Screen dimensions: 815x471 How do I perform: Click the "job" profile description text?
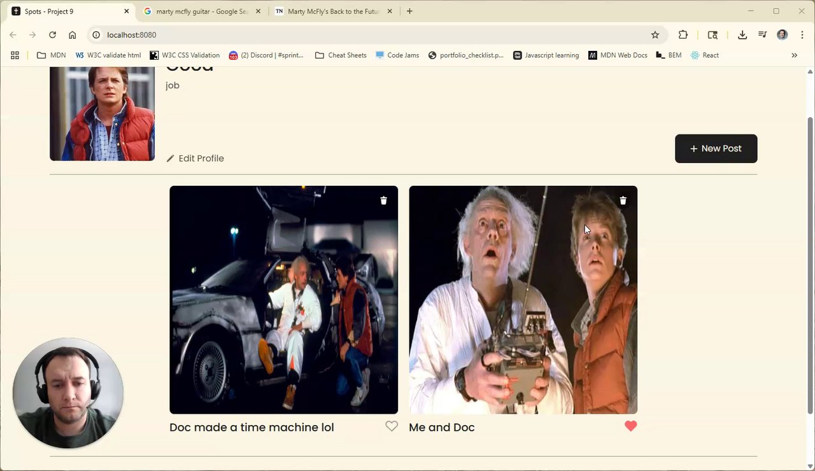click(x=173, y=85)
